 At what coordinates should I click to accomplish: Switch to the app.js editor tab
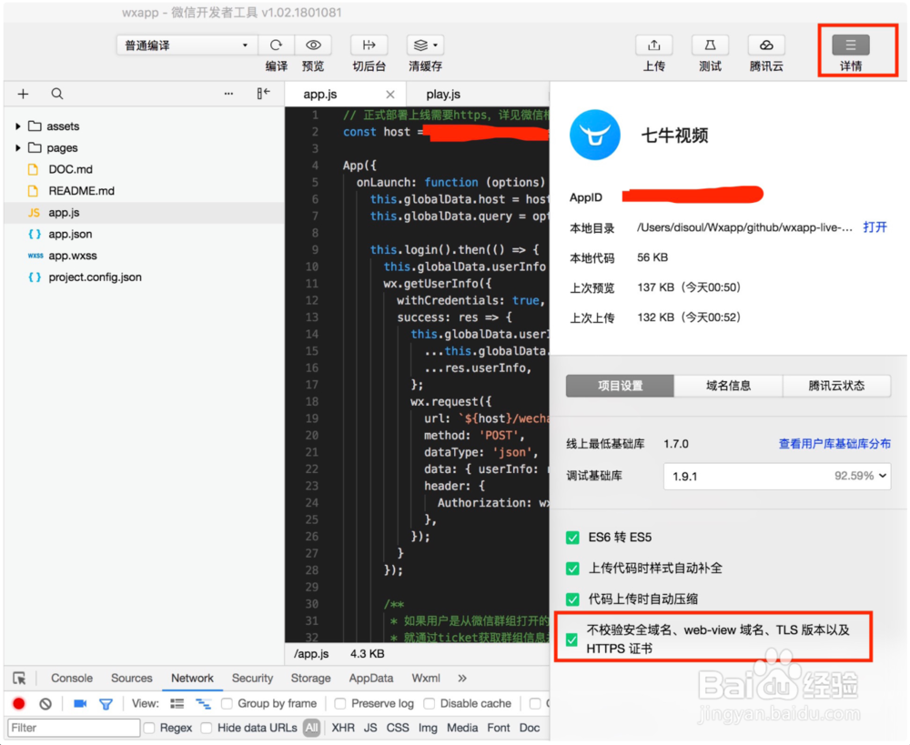(x=320, y=94)
